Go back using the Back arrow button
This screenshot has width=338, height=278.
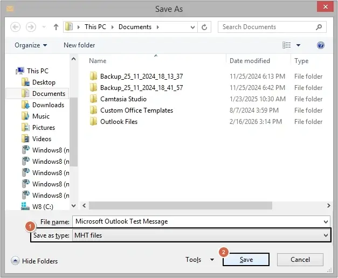click(15, 27)
